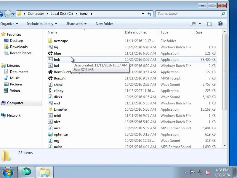Open Recent Places in Favorites

pos(21,53)
